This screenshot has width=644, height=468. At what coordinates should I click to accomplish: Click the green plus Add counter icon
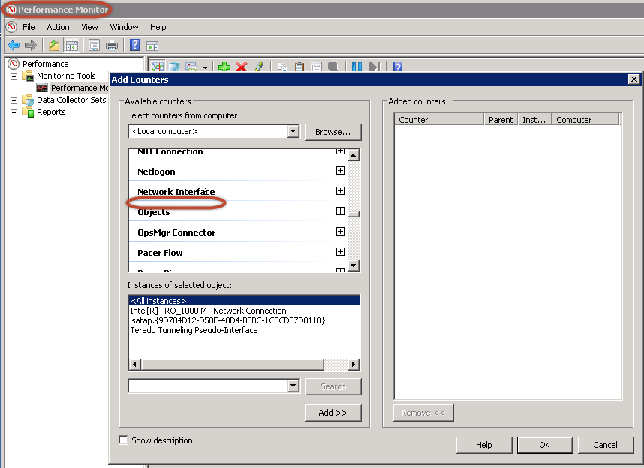pyautogui.click(x=224, y=66)
